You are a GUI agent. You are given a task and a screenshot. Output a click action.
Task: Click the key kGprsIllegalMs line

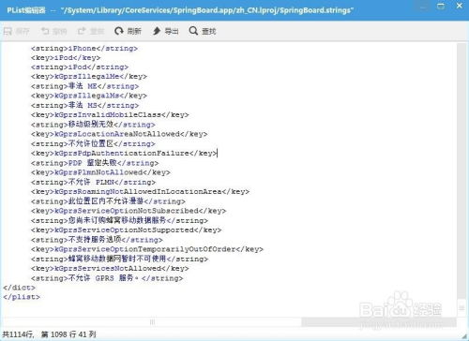[89, 96]
